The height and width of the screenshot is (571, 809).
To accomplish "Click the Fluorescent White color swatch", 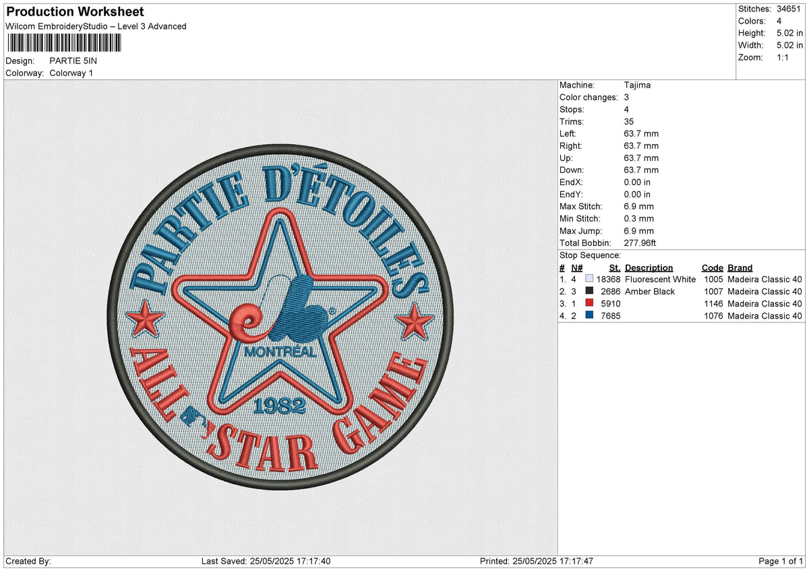I will pos(589,279).
